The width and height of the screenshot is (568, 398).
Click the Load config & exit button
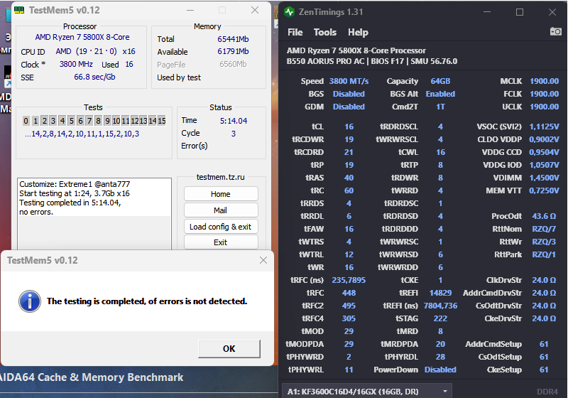(221, 227)
